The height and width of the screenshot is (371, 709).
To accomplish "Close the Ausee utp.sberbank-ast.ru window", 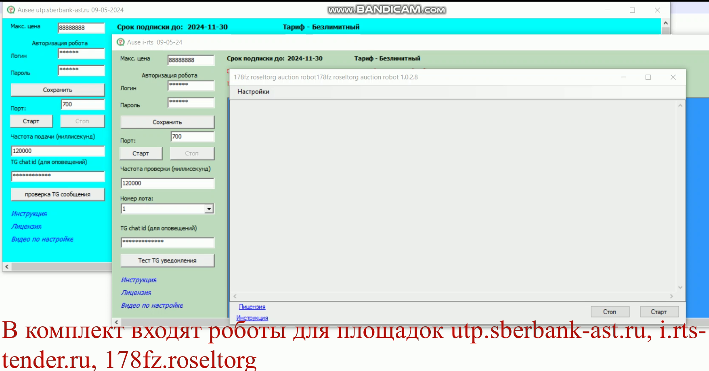I will (657, 10).
